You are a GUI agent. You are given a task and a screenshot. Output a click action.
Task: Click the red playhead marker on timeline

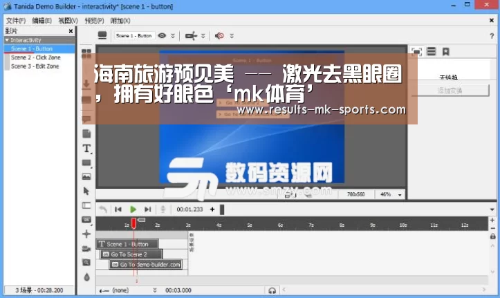133,223
